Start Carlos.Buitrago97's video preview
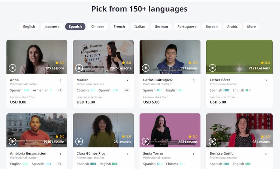This screenshot has height=169, width=280. [x=146, y=68]
